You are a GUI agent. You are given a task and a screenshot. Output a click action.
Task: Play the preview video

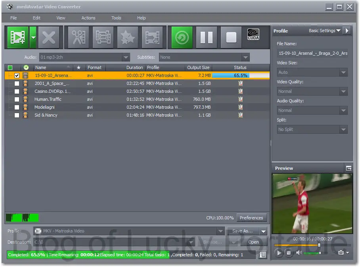(279, 253)
